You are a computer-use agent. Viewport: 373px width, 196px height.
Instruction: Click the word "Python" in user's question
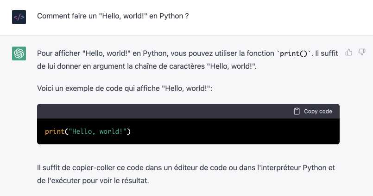click(x=171, y=16)
